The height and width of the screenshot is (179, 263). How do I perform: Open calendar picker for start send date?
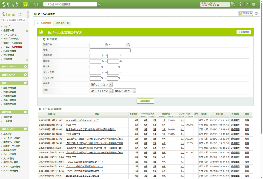tap(107, 45)
